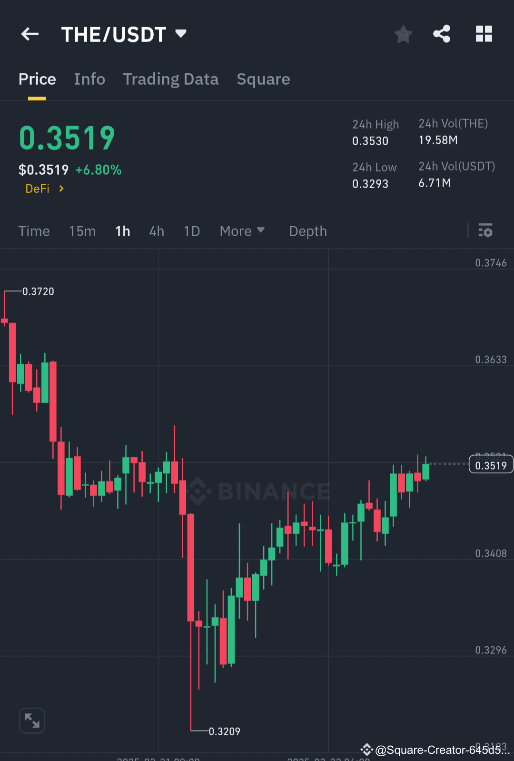Tap the 0.3519 current price label on chart
Image resolution: width=514 pixels, height=761 pixels.
[491, 464]
